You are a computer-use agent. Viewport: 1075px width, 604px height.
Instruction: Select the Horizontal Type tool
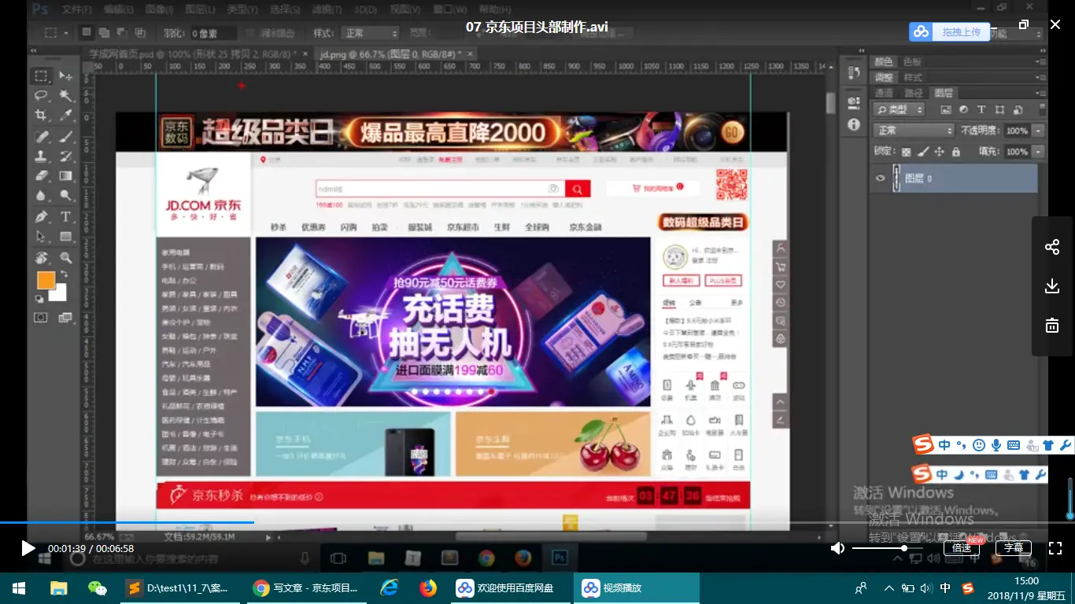coord(66,216)
